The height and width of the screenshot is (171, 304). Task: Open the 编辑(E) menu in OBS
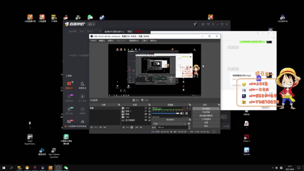click(102, 41)
